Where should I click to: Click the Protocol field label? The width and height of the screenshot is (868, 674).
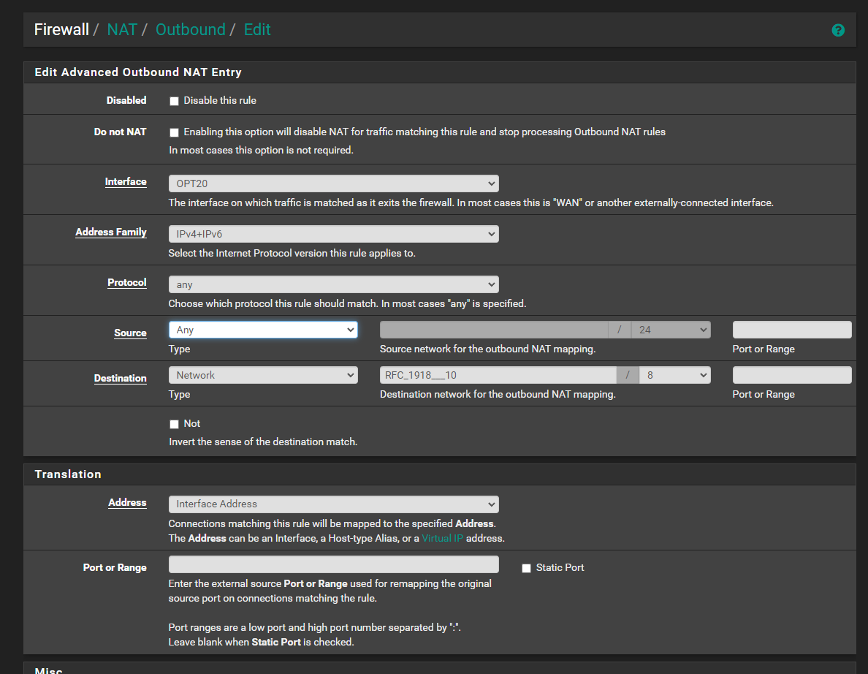coord(127,282)
